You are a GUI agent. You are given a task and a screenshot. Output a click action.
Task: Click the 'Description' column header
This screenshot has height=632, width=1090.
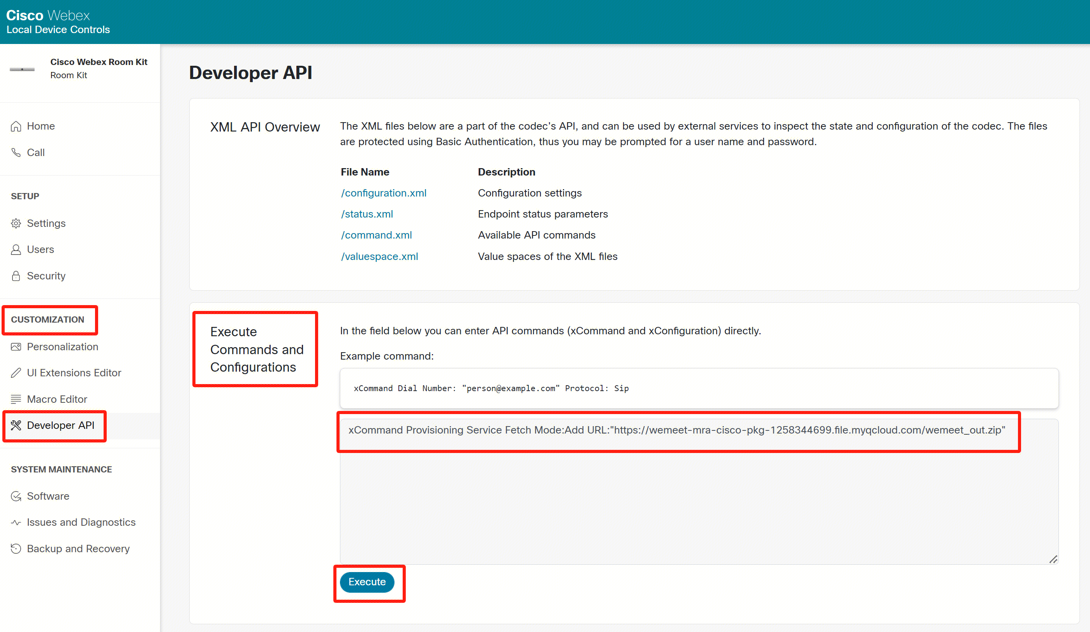507,172
